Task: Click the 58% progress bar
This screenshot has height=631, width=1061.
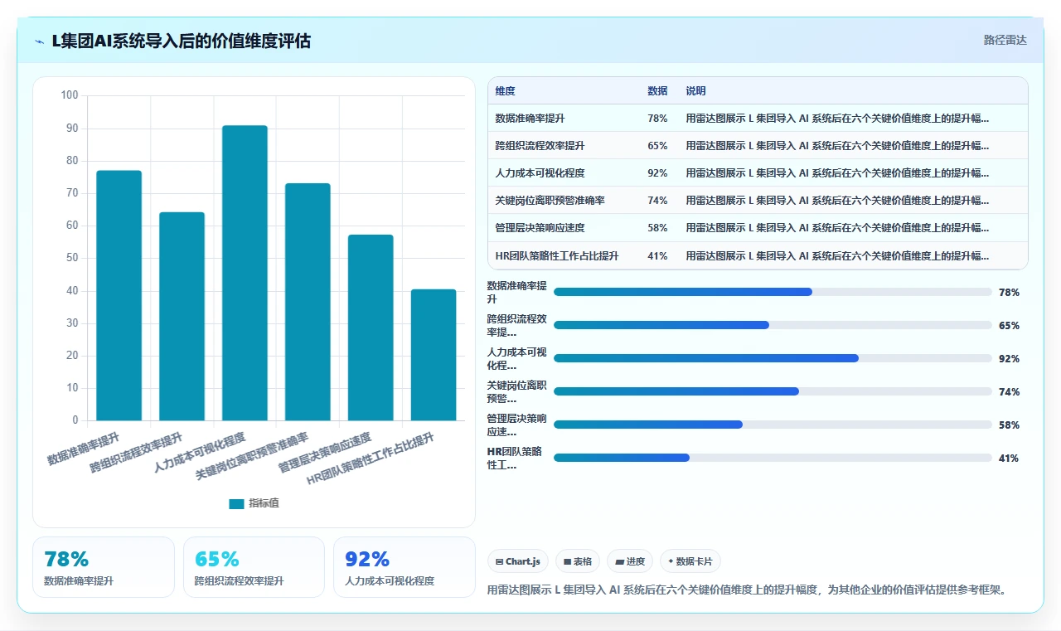Action: [x=773, y=425]
